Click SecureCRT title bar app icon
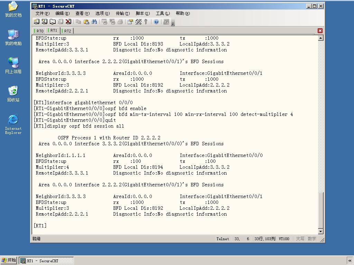Image resolution: width=354 pixels, height=265 pixels. tap(35, 6)
